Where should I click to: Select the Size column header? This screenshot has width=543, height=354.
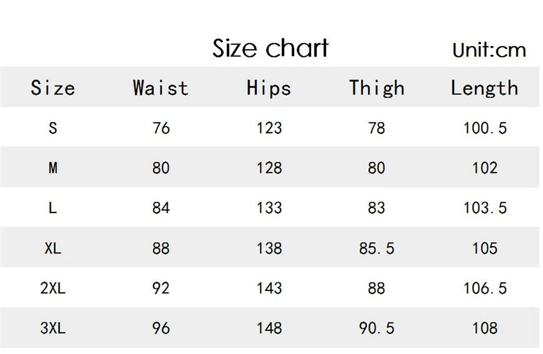coord(53,87)
